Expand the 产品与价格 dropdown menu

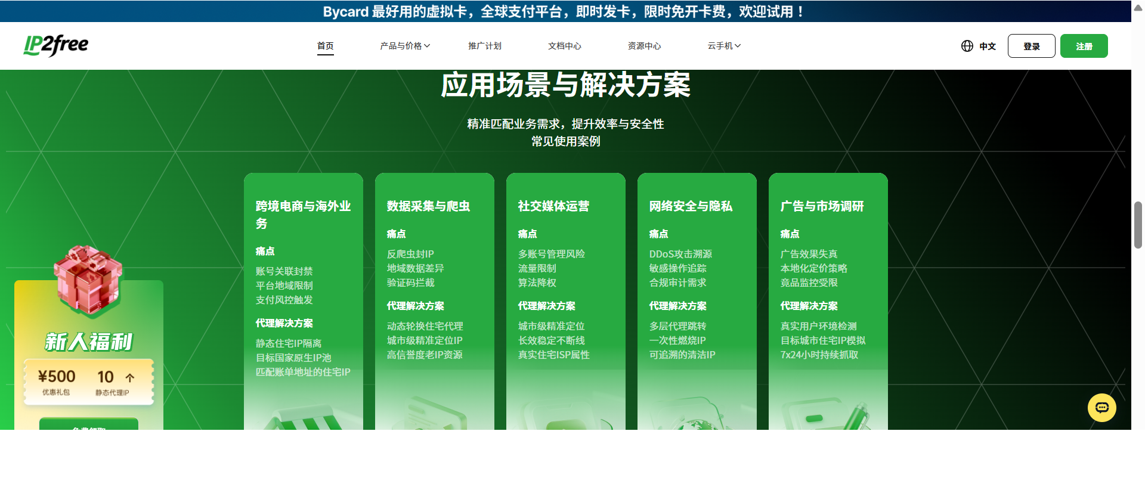[405, 46]
